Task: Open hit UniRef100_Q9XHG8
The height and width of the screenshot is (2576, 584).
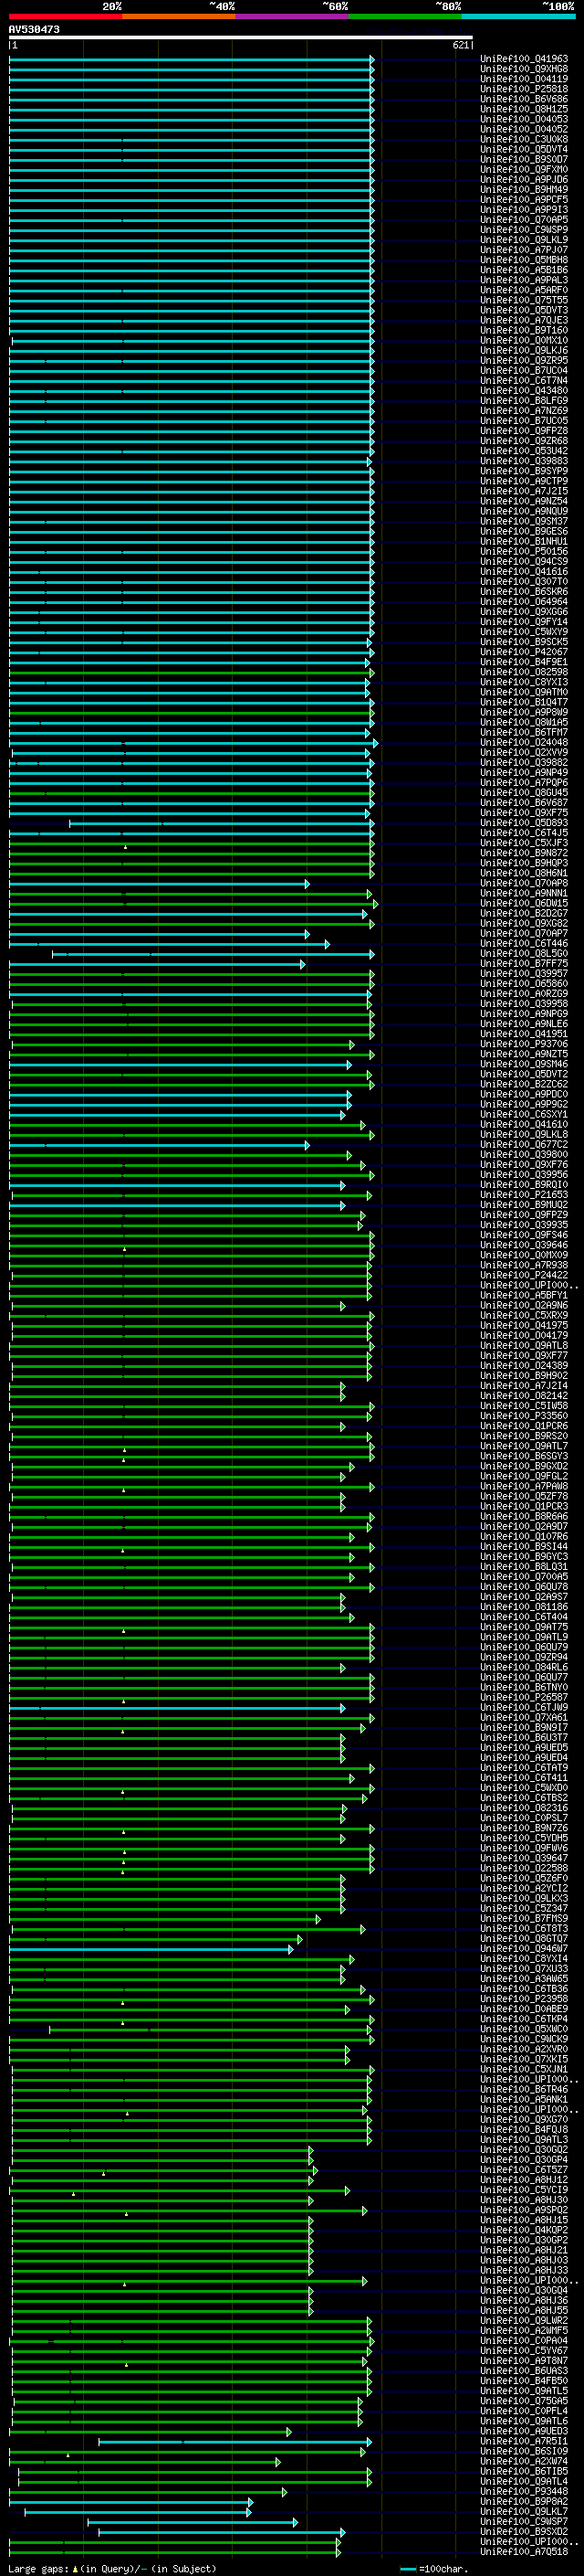Action: pyautogui.click(x=524, y=69)
